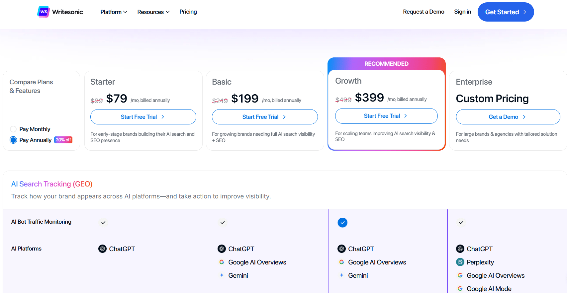
Task: Click the ChatGPT icon in the Basic column
Action: click(x=222, y=249)
